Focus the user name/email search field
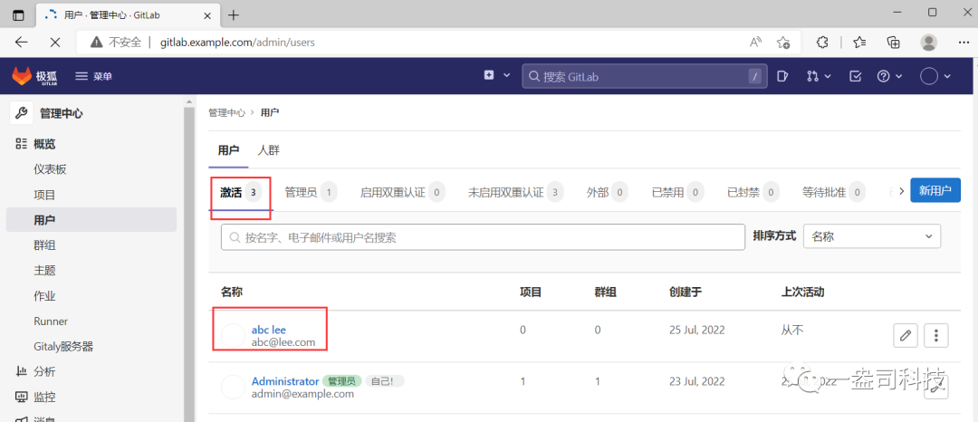Screen dimensions: 978x422 click(x=484, y=237)
